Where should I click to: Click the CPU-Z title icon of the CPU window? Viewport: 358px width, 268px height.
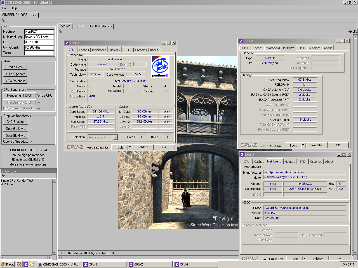tap(67, 43)
